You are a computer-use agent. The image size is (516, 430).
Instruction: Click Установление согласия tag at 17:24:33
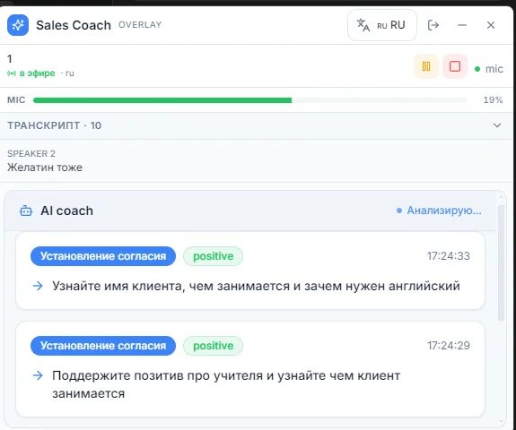click(x=103, y=256)
